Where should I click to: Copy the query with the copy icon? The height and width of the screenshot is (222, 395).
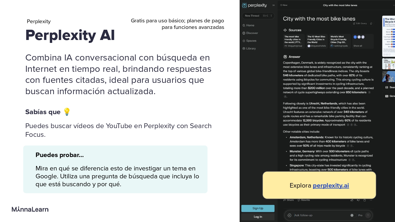[371, 23]
